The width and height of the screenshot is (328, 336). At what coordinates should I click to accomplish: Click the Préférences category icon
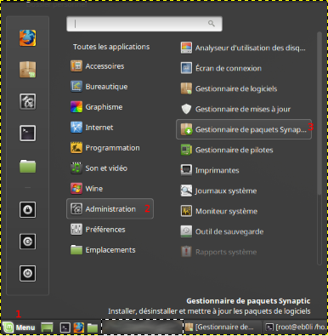coord(76,230)
